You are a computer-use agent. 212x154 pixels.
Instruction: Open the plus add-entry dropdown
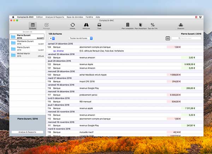tap(52, 38)
